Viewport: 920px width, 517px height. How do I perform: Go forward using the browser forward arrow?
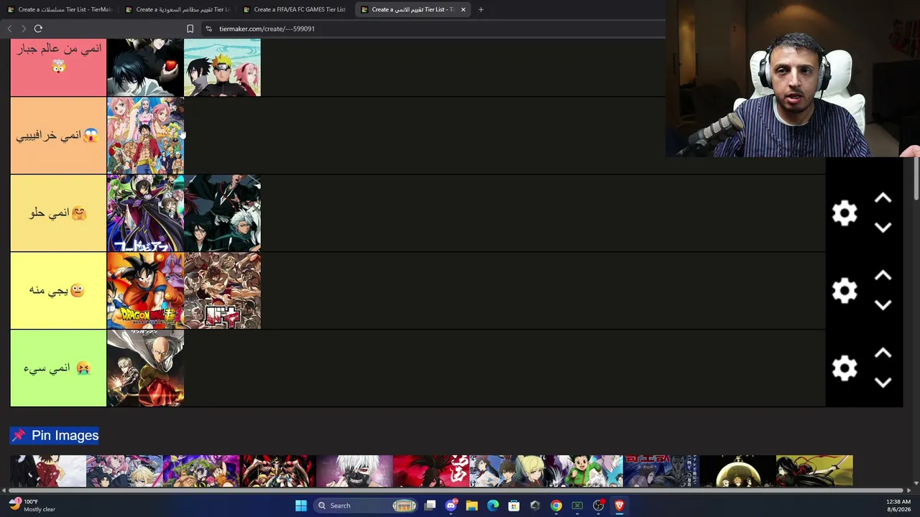24,29
